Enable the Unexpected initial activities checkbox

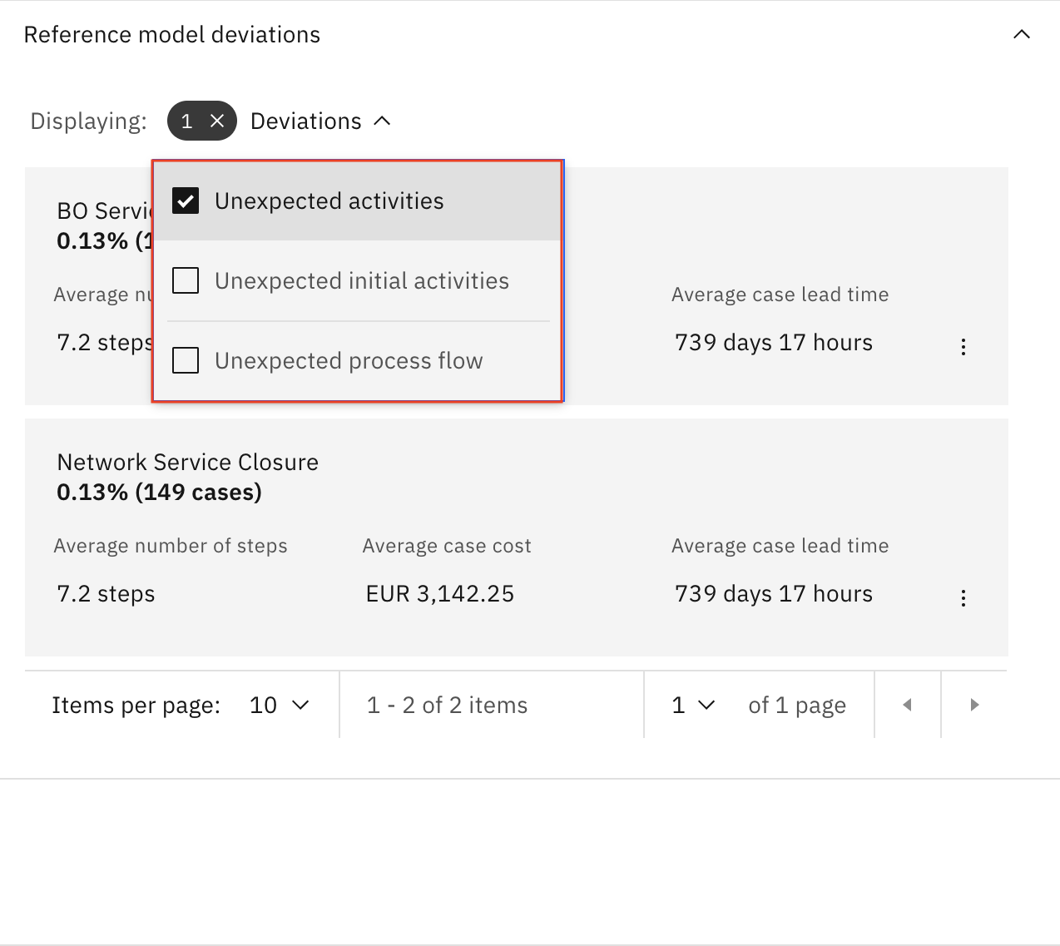(x=186, y=281)
